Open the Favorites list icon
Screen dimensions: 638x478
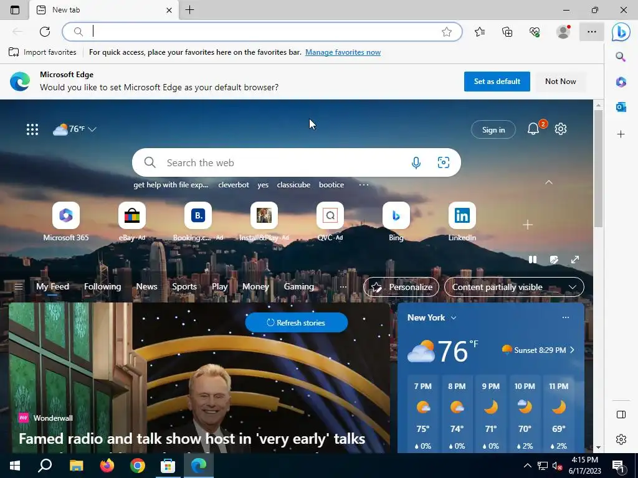[480, 32]
